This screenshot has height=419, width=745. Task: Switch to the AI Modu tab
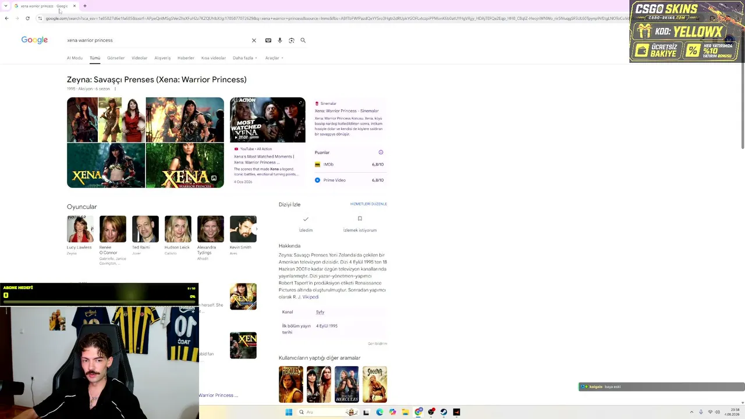tap(74, 58)
